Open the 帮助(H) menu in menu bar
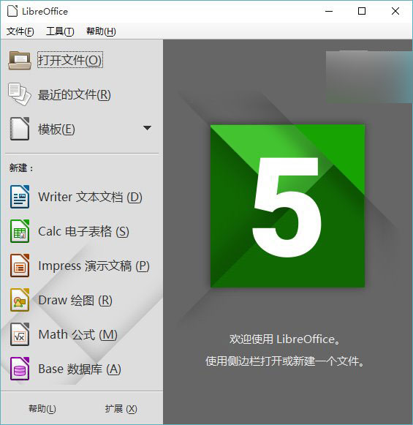413x425 pixels. pos(101,31)
